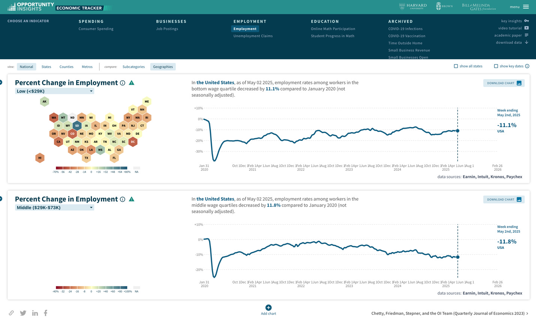
Task: Click the Brown University logo
Action: point(444,6)
